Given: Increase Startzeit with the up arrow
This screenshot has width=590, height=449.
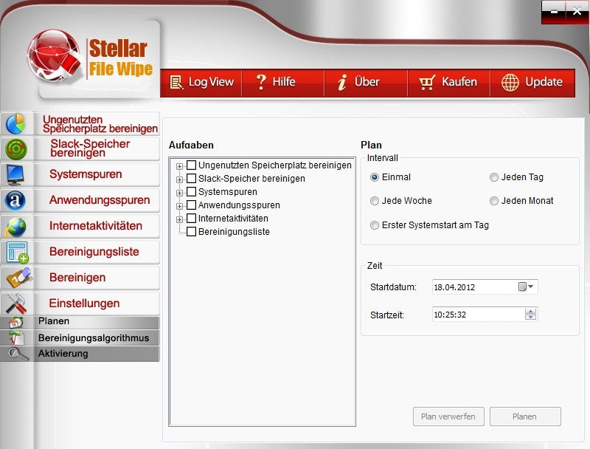Looking at the screenshot, I should click(530, 312).
